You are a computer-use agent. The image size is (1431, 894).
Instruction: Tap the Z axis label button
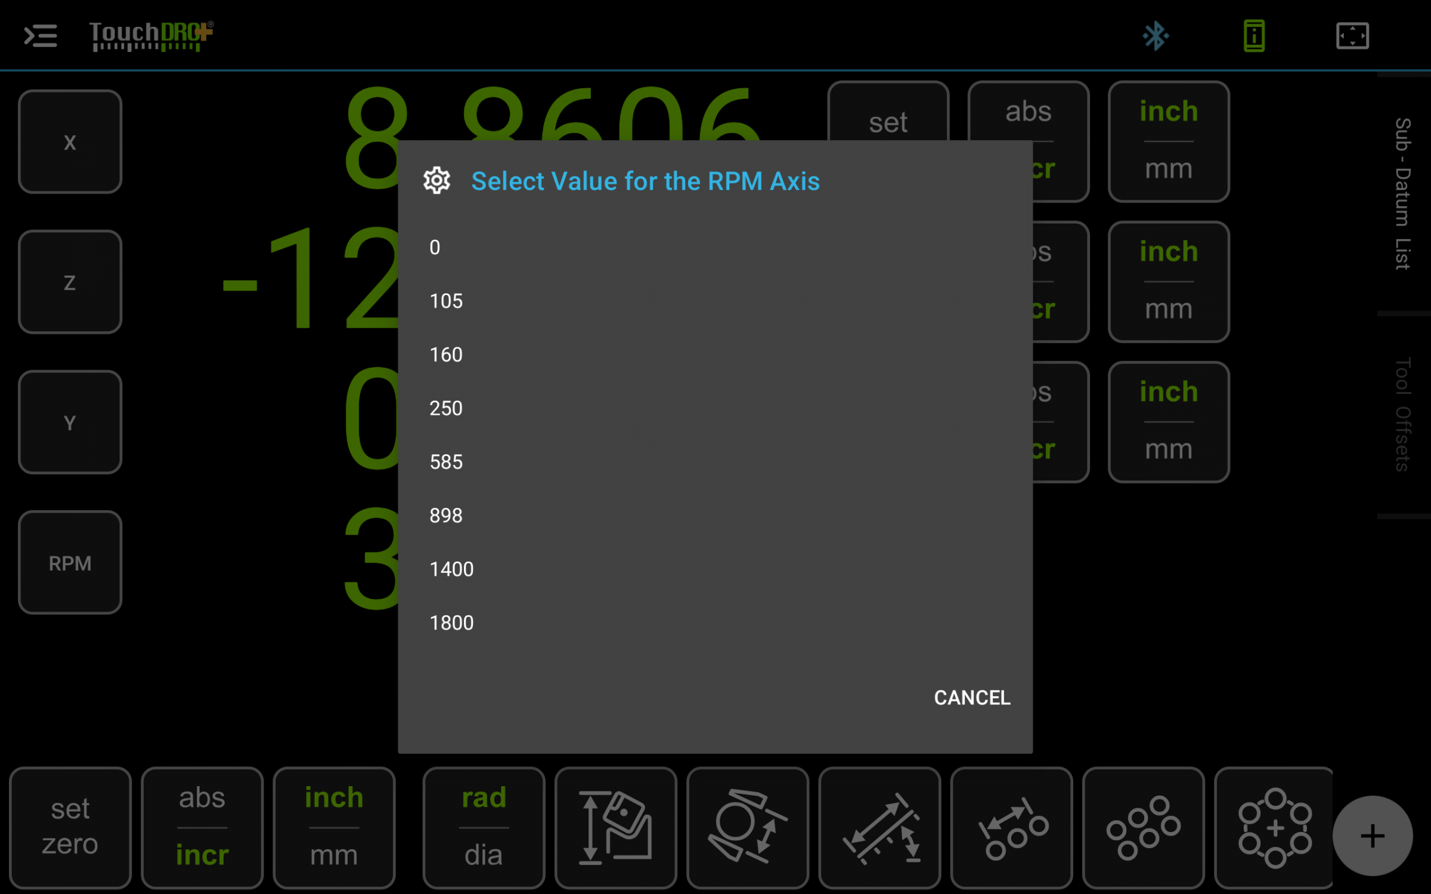70,282
